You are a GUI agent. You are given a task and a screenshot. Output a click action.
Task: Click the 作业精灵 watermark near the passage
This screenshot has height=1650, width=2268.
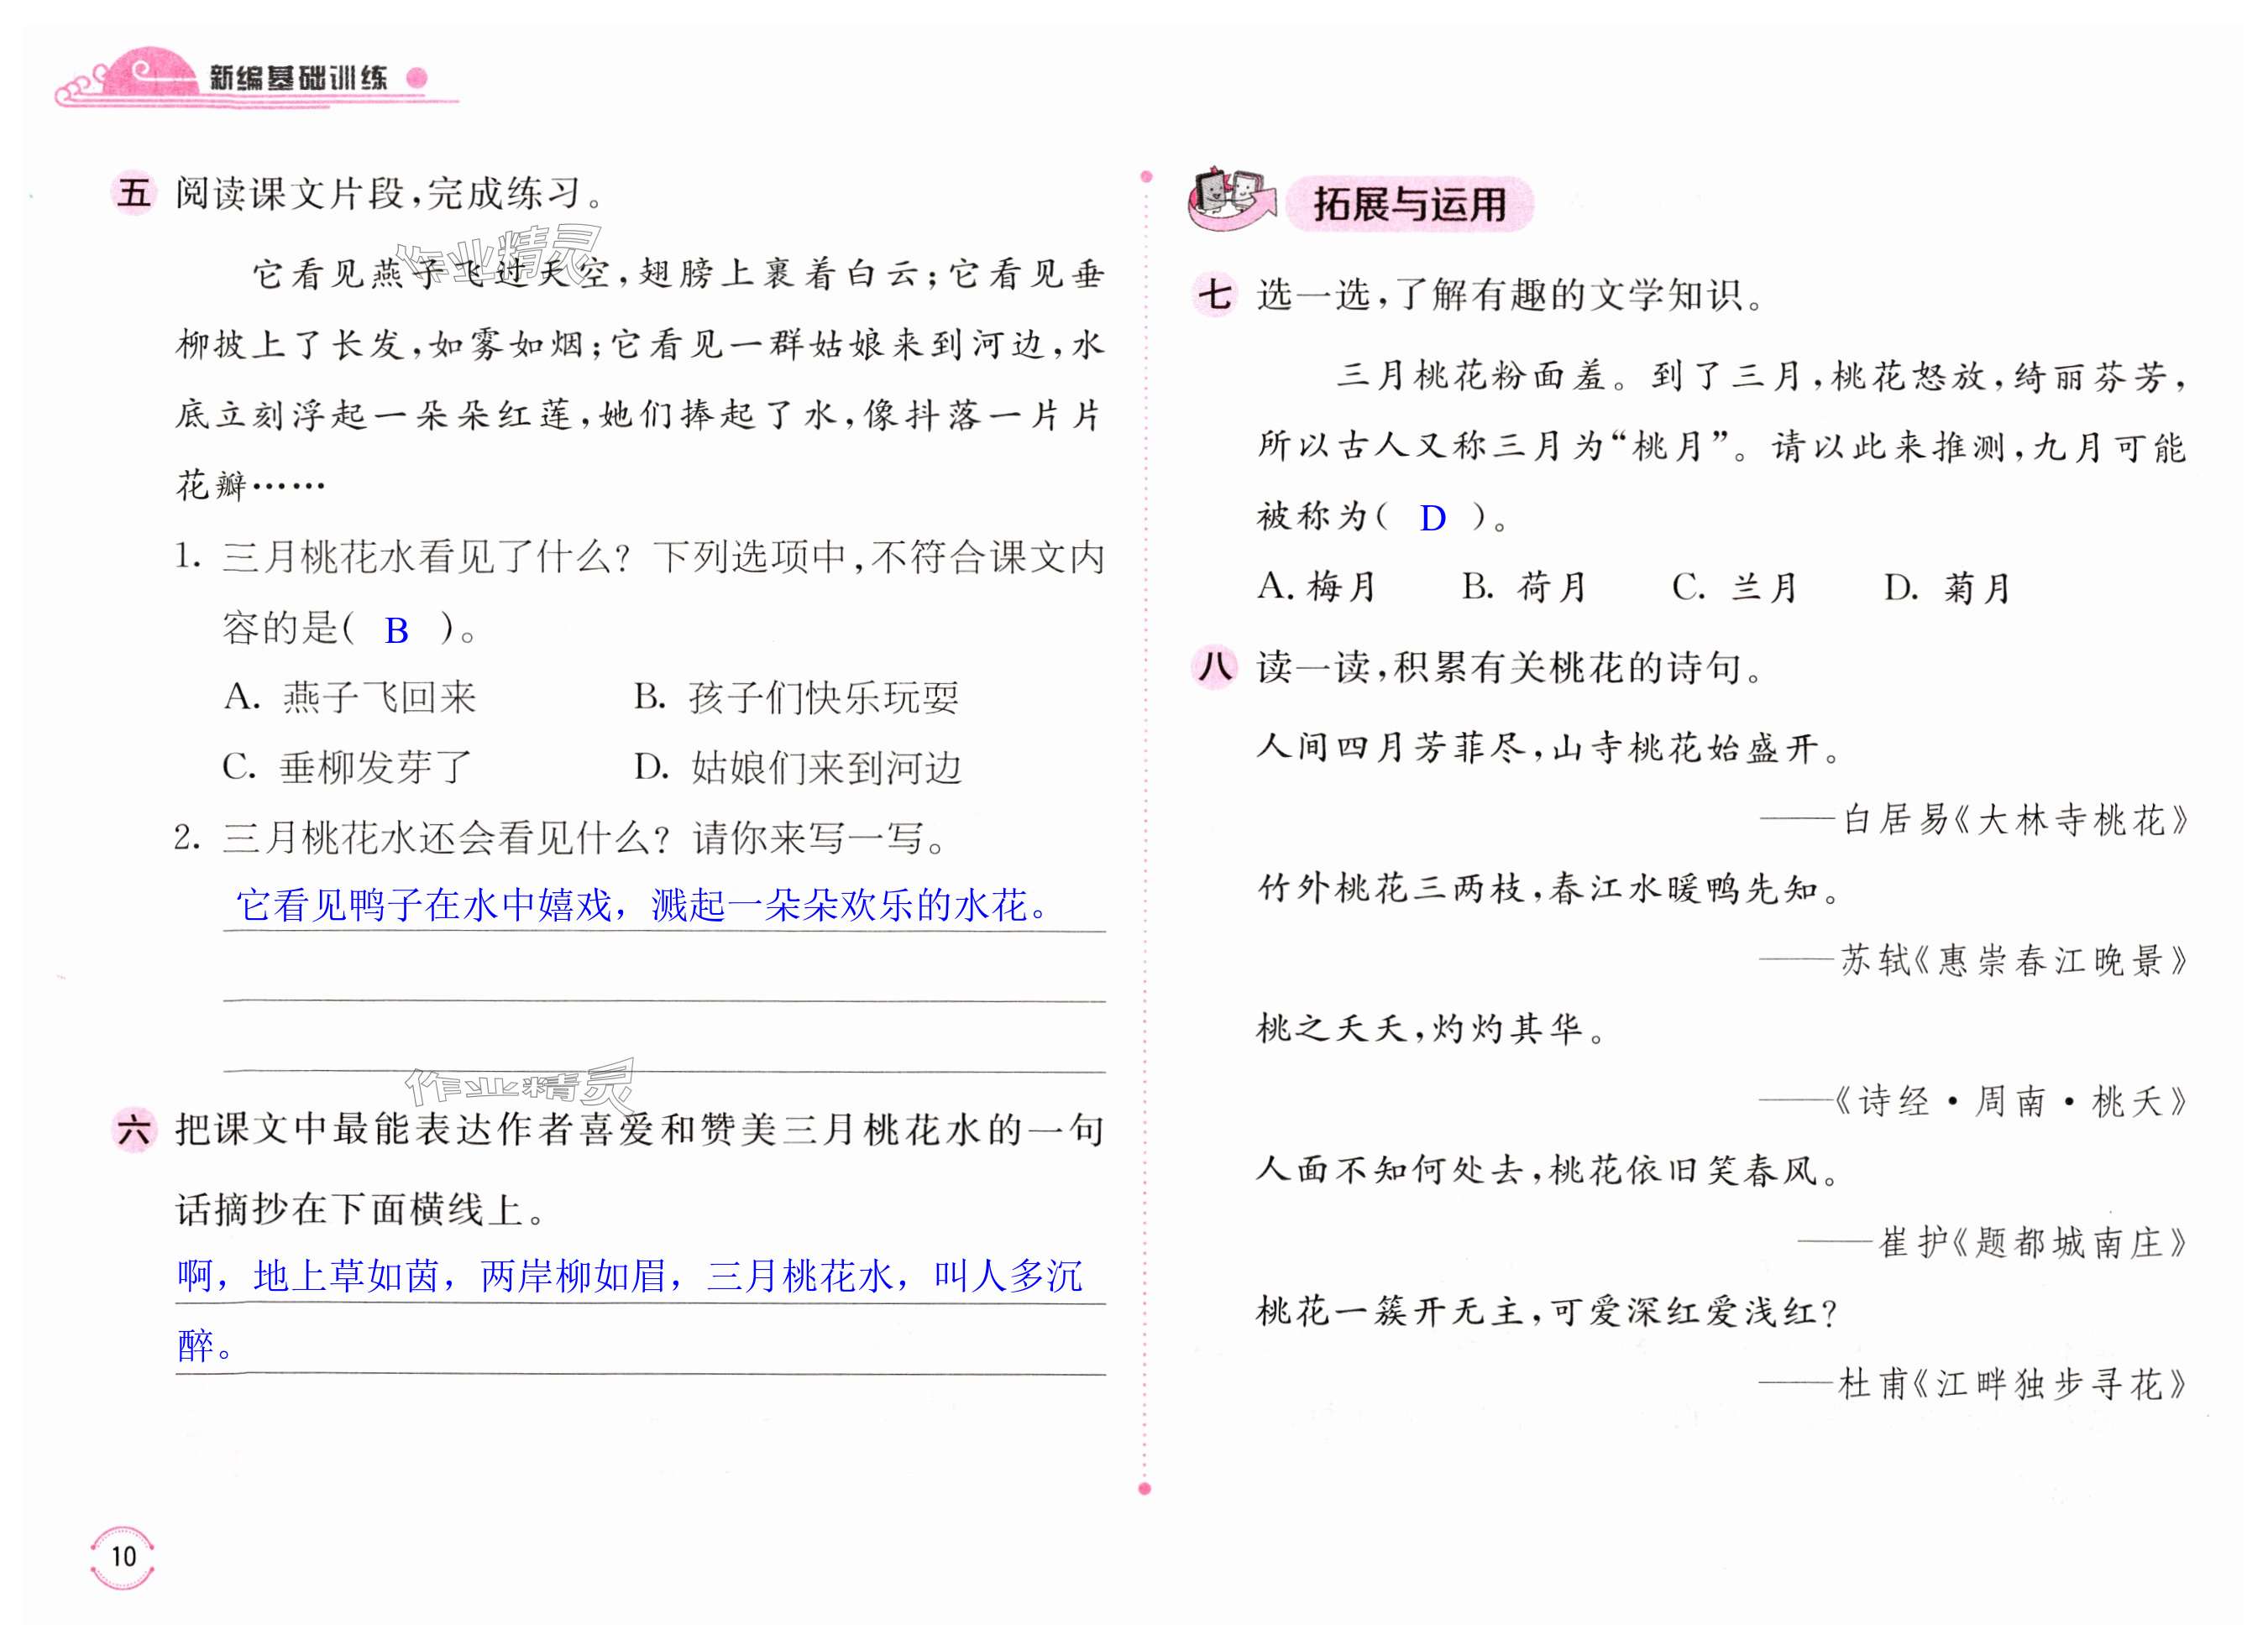(x=500, y=255)
